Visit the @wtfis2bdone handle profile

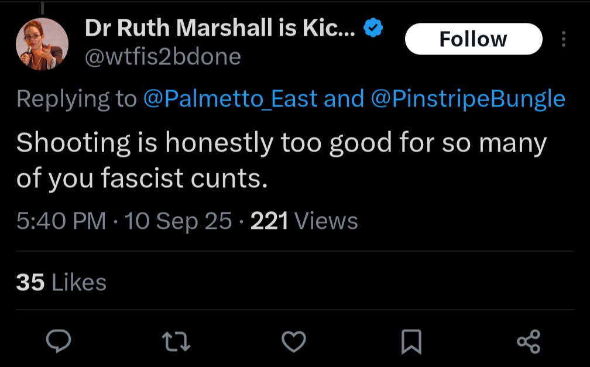163,57
